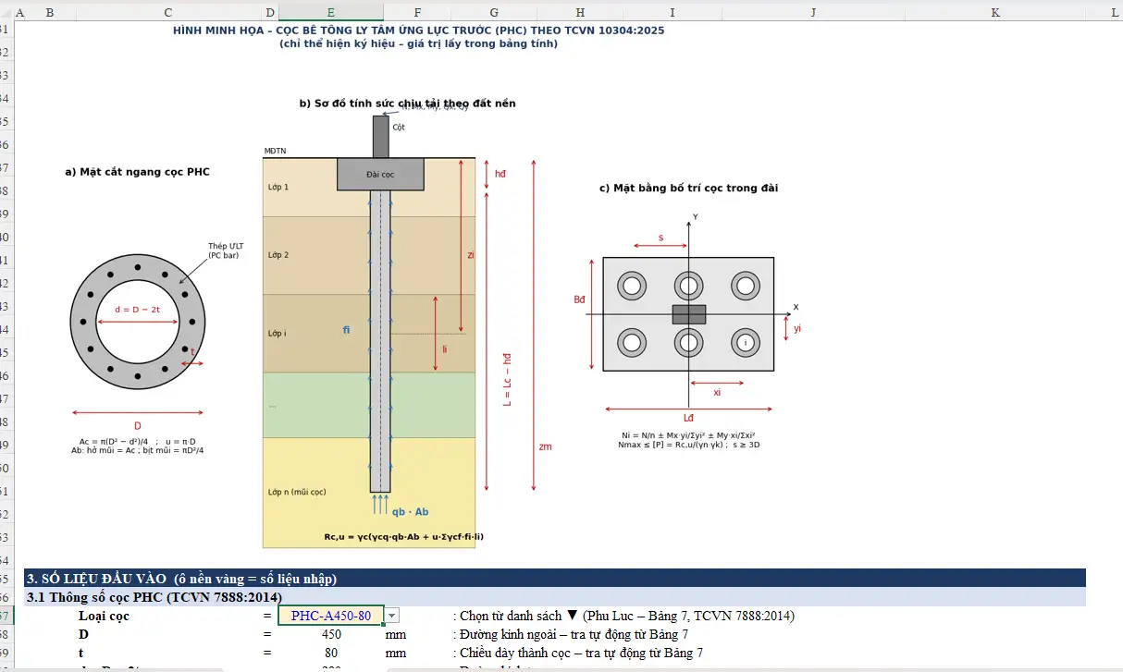Click the 'Lớp n (mũi cọc)' soil layer label
The height and width of the screenshot is (672, 1123).
tap(296, 492)
